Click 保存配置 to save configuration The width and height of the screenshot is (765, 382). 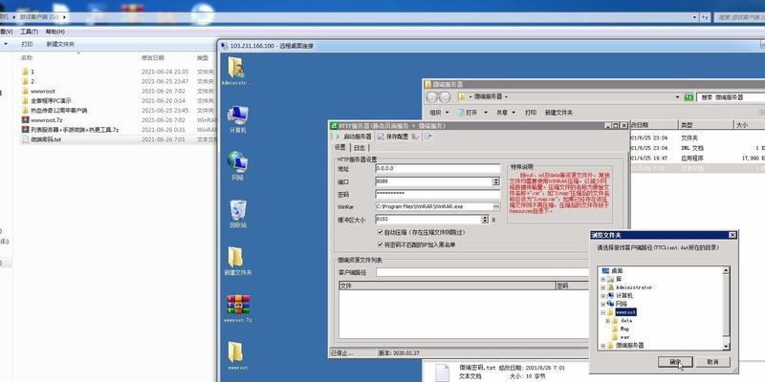click(x=393, y=137)
